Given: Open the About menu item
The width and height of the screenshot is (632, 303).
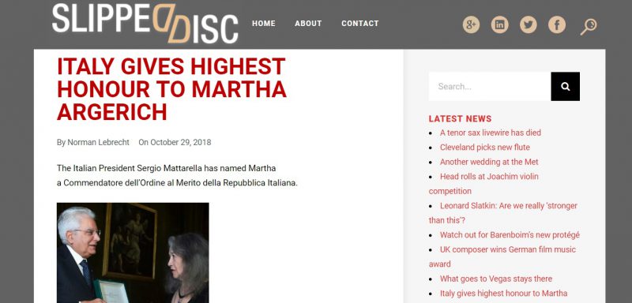Looking at the screenshot, I should (x=308, y=24).
